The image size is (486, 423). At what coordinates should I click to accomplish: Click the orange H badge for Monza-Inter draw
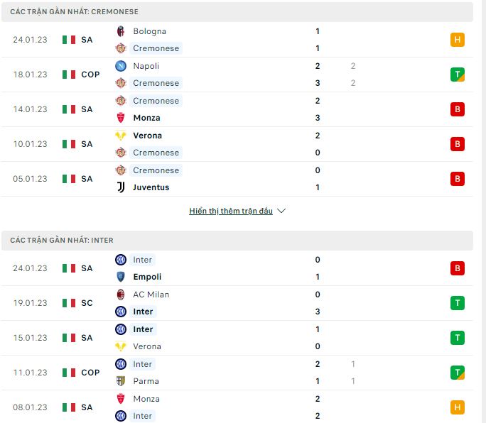(x=457, y=407)
